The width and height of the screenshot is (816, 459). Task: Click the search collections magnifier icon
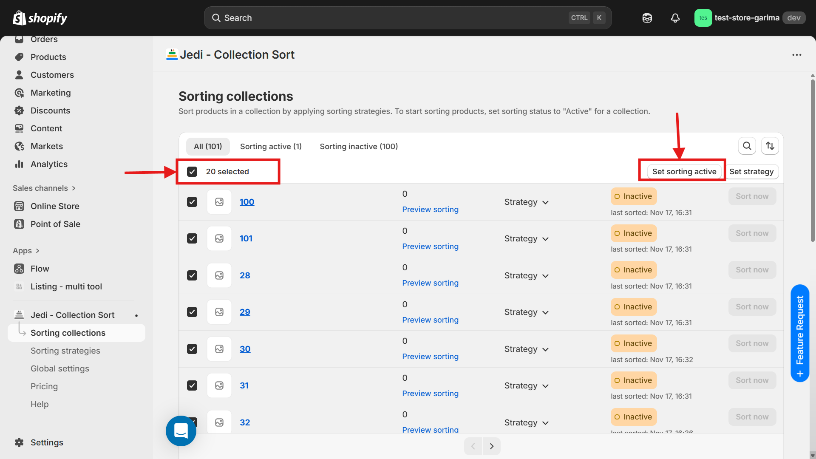click(x=747, y=146)
